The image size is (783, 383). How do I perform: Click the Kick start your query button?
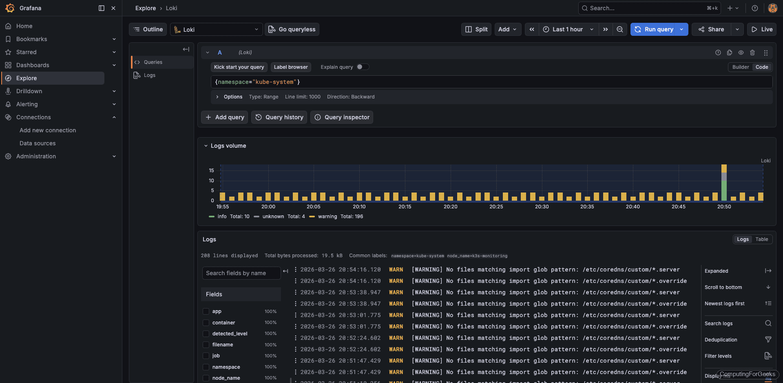pyautogui.click(x=239, y=67)
